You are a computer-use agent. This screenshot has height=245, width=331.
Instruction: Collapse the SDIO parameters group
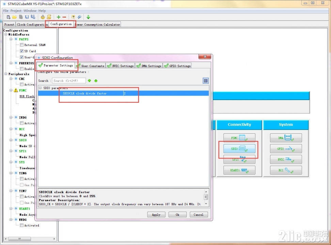pos(40,88)
